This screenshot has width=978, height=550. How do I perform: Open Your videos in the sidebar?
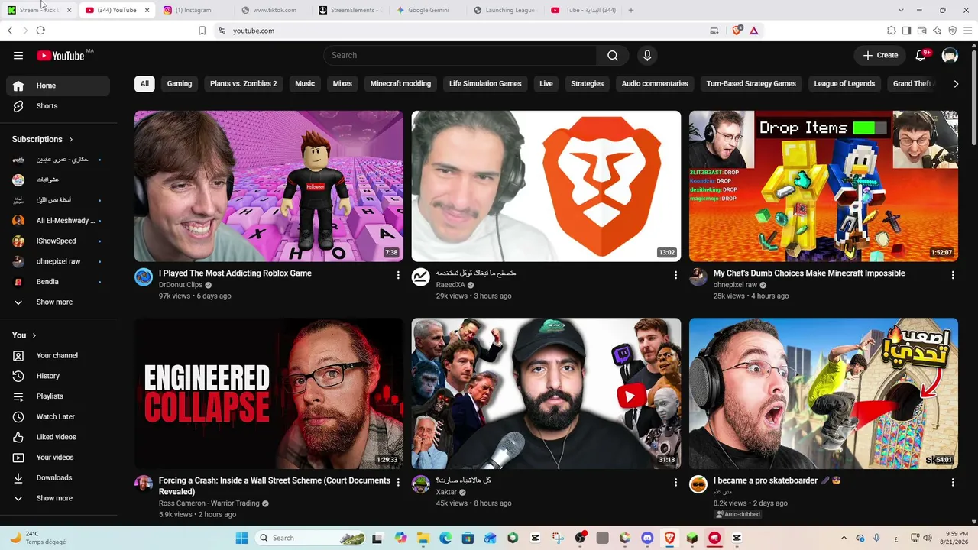[57, 458]
